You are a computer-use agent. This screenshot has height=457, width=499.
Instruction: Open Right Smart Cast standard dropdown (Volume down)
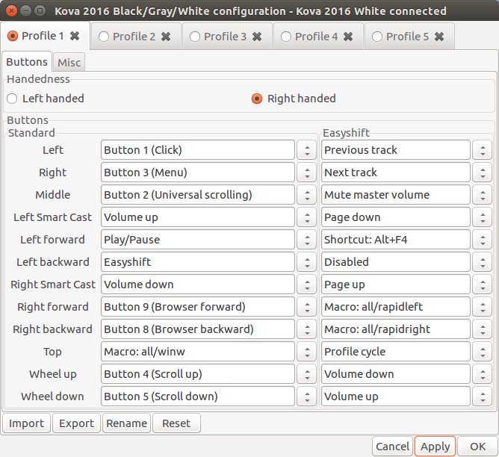click(x=198, y=285)
